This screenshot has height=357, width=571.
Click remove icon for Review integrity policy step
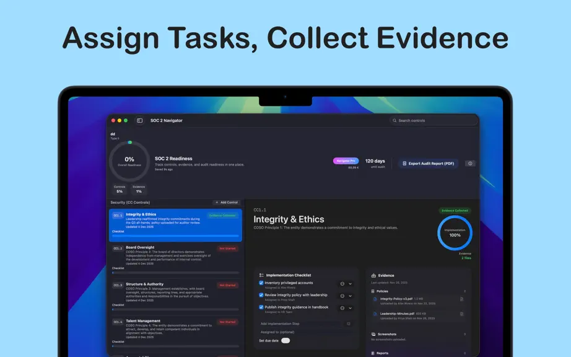[342, 296]
